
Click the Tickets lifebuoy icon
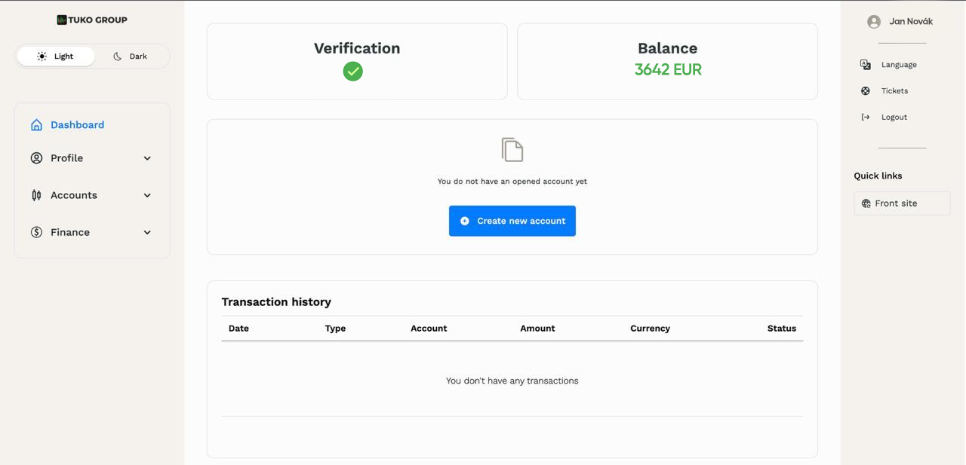point(866,91)
